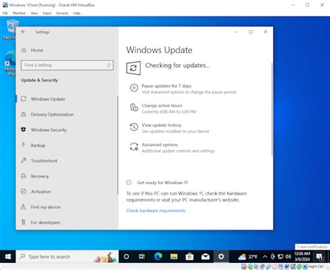Click the Microsoft Edge desktop shortcut
This screenshot has width=330, height=270.
(10, 63)
